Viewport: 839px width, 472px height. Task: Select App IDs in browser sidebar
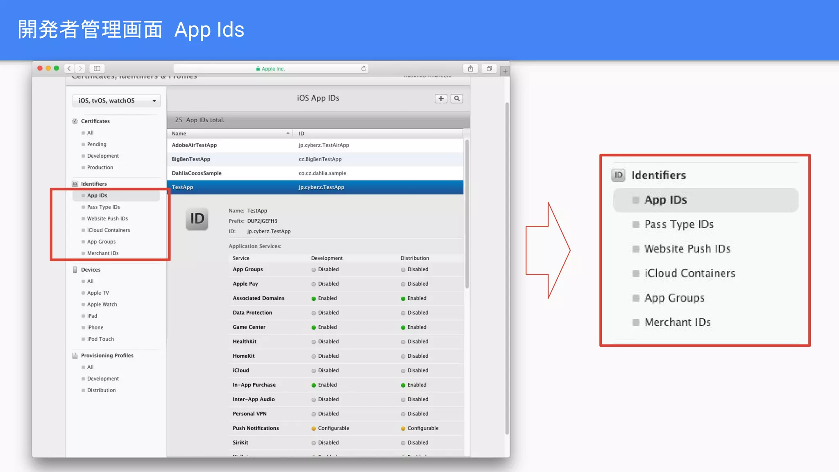116,195
